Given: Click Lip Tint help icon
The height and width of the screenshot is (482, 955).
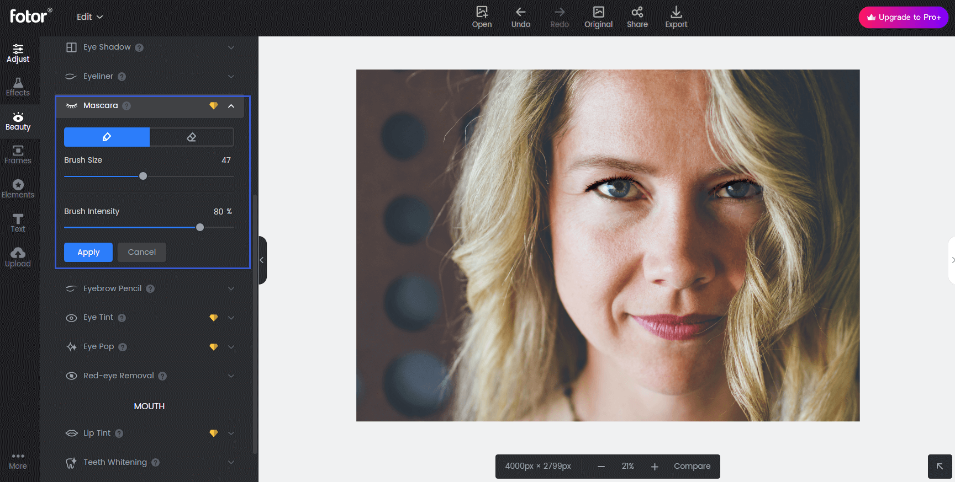Looking at the screenshot, I should coord(119,433).
